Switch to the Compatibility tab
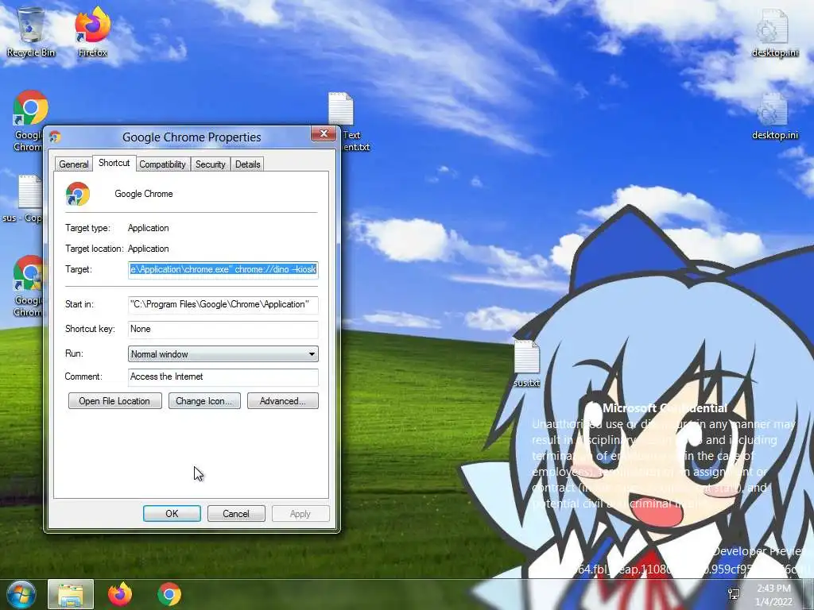The width and height of the screenshot is (814, 610). pos(162,164)
